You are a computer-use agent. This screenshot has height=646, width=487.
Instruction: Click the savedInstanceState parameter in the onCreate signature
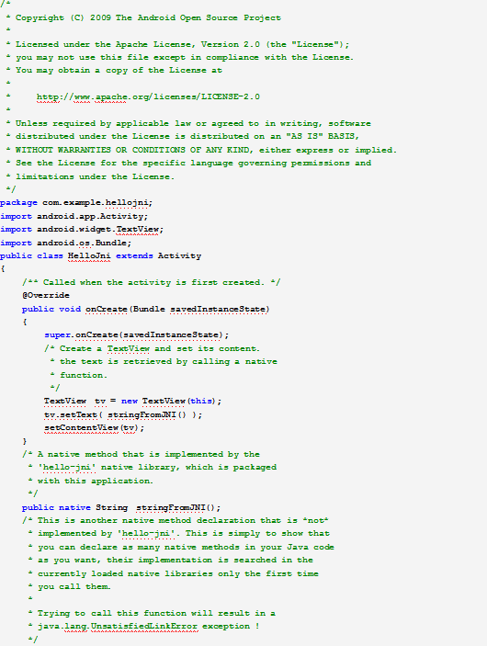218,309
